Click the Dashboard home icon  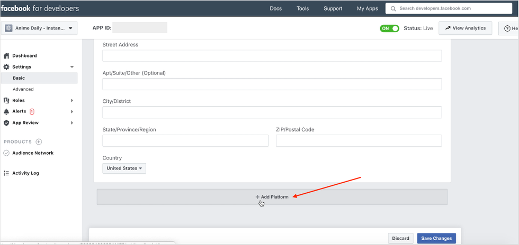[x=6, y=55]
